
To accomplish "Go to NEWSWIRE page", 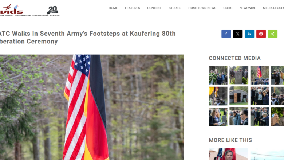I will pyautogui.click(x=248, y=8).
